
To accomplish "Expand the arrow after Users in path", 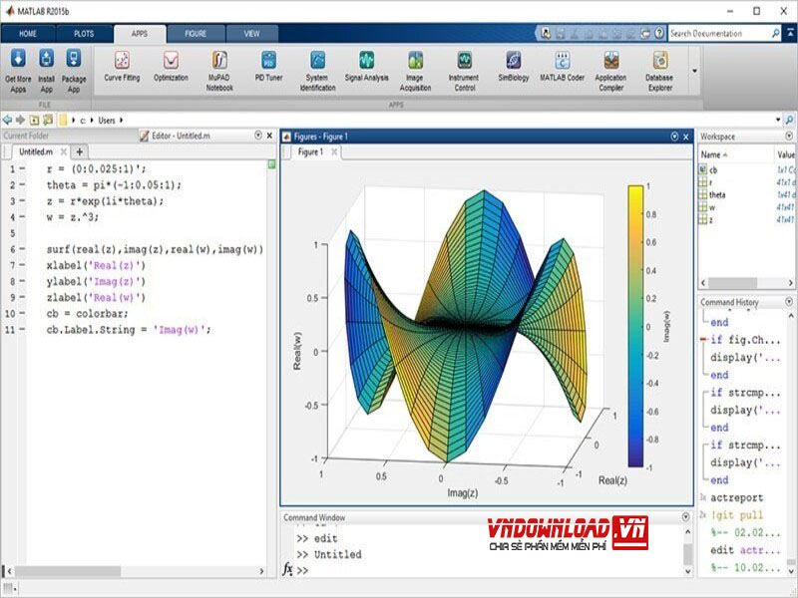I will tap(121, 121).
